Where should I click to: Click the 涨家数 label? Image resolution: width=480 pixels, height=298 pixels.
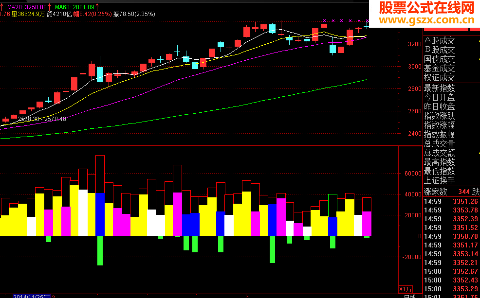point(436,192)
